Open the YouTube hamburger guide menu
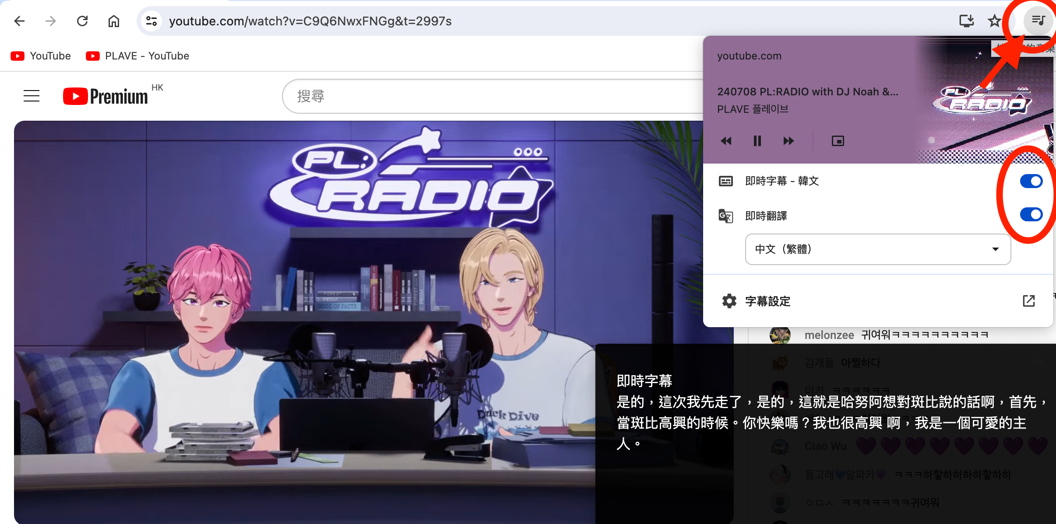1056x524 pixels. pos(32,96)
